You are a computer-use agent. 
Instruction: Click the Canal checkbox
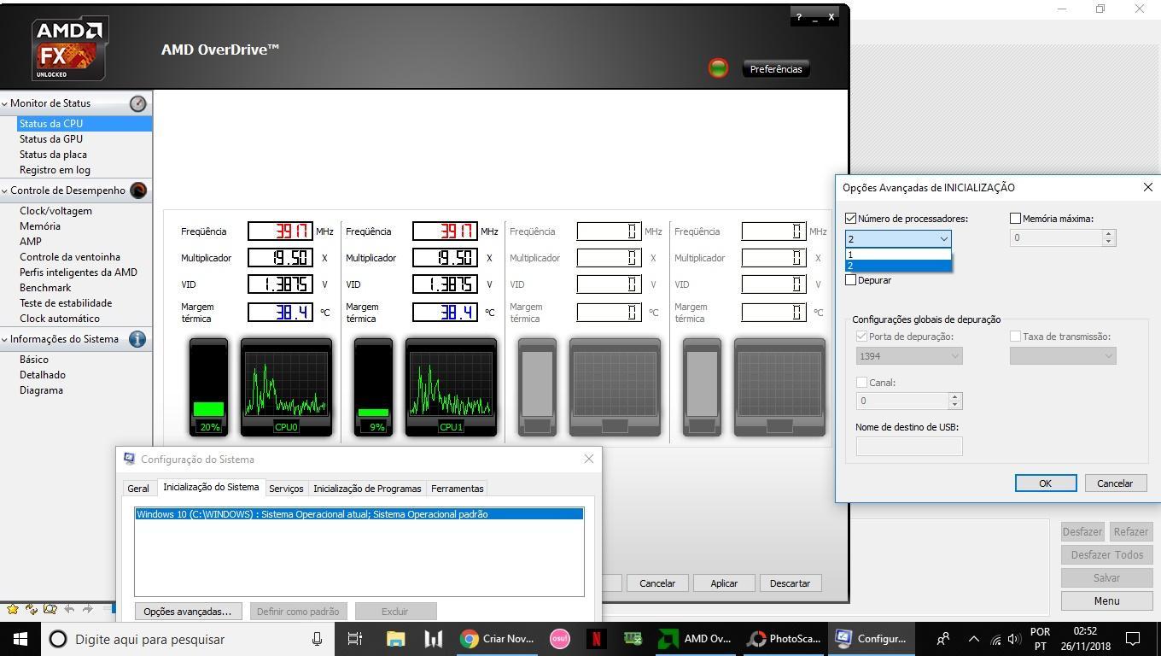point(861,383)
